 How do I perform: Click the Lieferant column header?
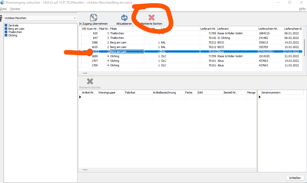(x=237, y=29)
